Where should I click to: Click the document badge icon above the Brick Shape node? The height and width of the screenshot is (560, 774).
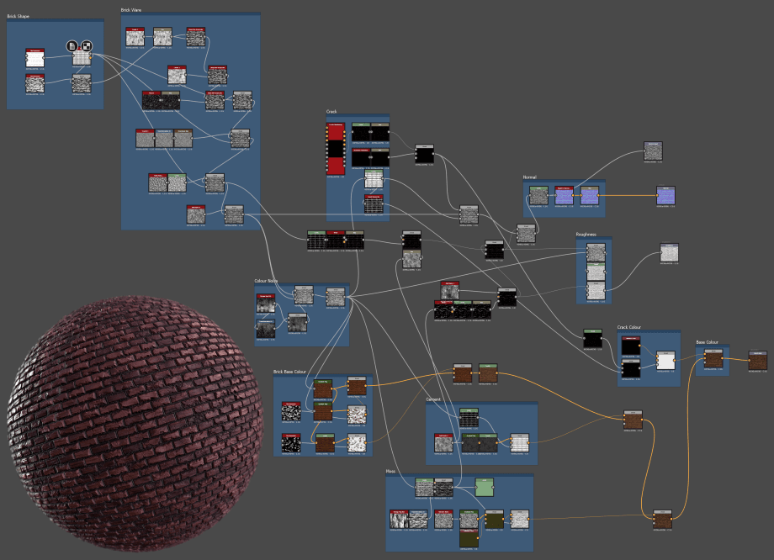pos(72,46)
